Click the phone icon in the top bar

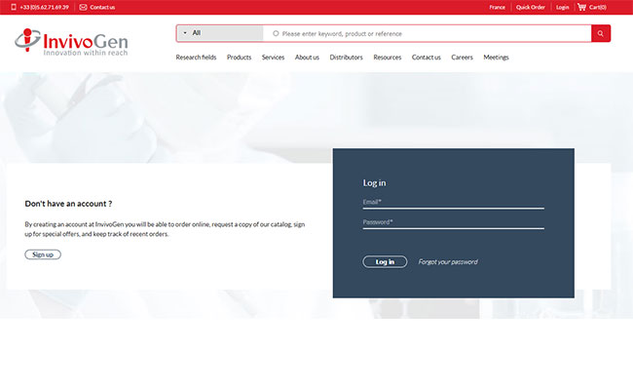[14, 7]
